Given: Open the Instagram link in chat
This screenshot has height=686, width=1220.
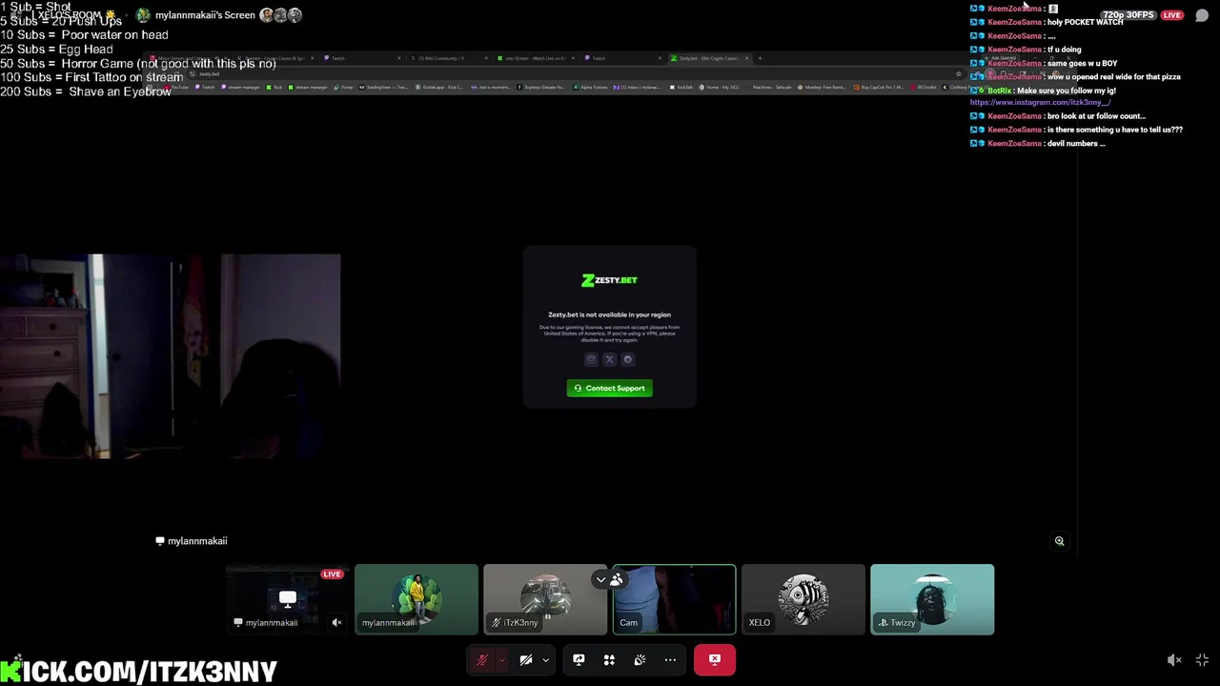Looking at the screenshot, I should [x=1041, y=102].
